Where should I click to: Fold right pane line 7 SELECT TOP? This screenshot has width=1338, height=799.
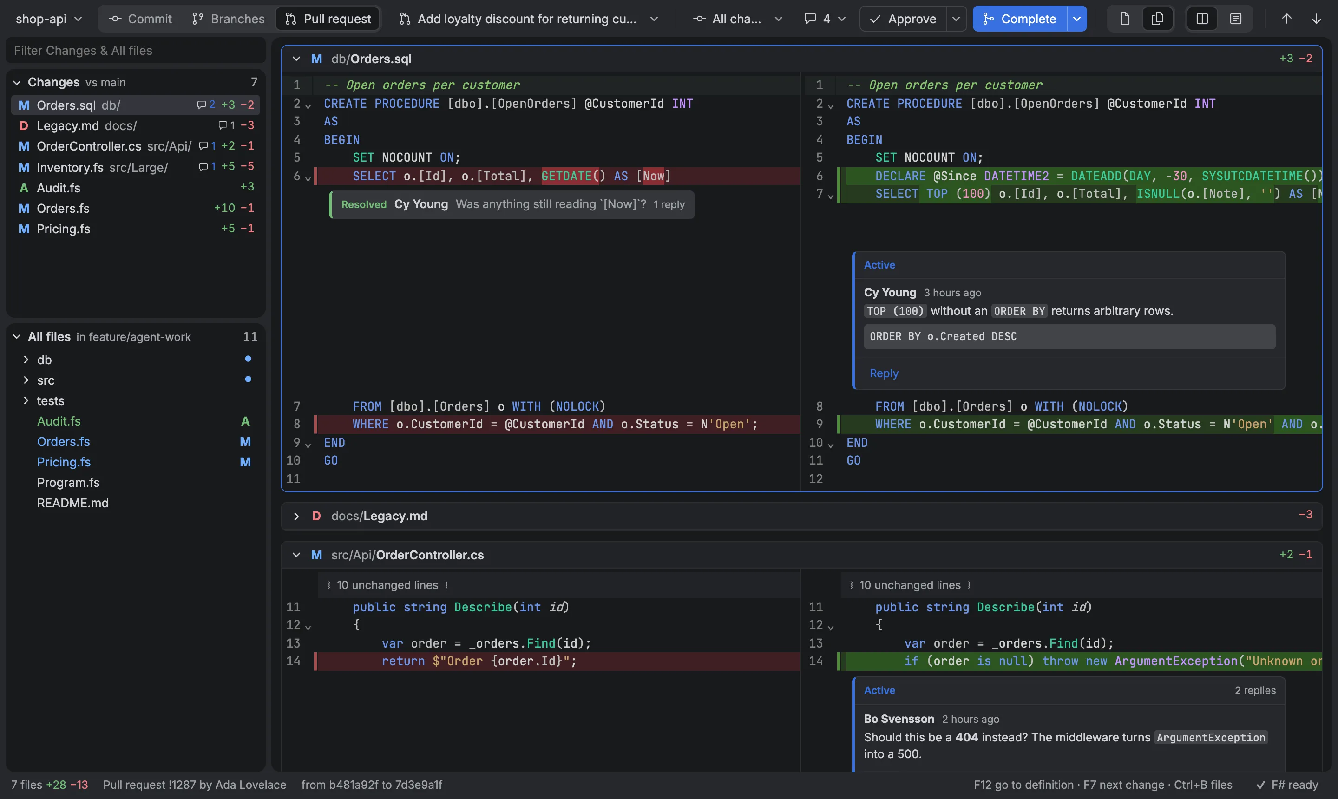pyautogui.click(x=830, y=196)
